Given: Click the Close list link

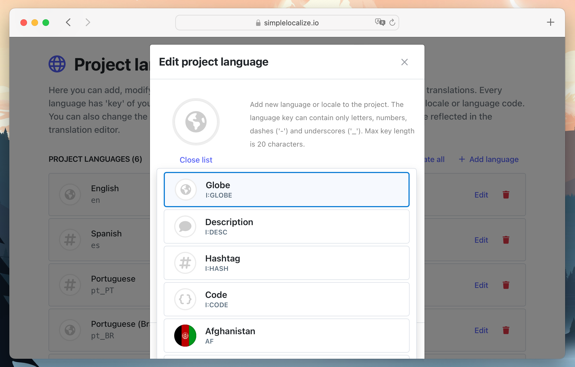Looking at the screenshot, I should pos(196,160).
